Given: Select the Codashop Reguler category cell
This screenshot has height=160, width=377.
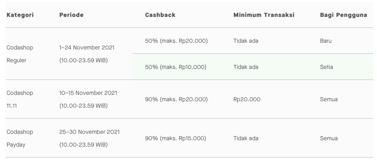Looking at the screenshot, I should [20, 54].
